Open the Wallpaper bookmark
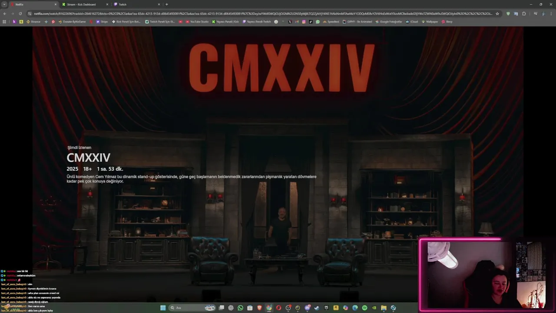Viewport: 556px width, 313px height. [x=430, y=21]
